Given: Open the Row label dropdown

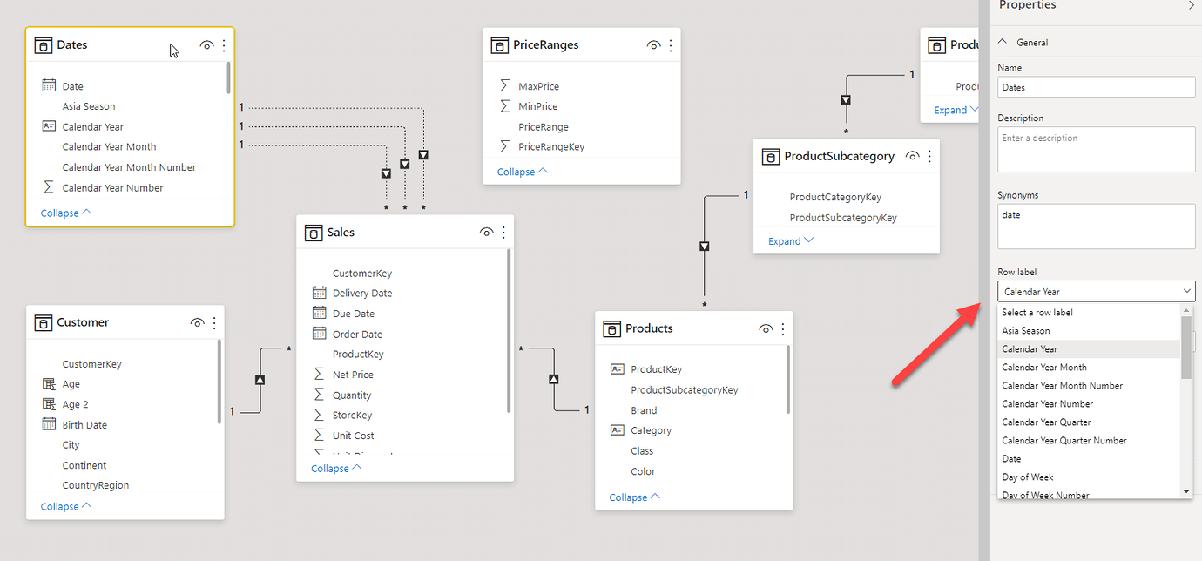Looking at the screenshot, I should (x=1096, y=291).
